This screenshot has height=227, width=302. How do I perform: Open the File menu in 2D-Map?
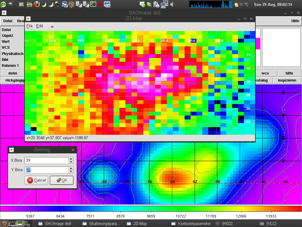[x=29, y=26]
